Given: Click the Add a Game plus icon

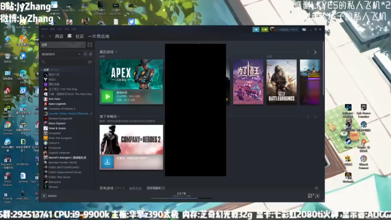Looking at the screenshot, I should pos(44,196).
